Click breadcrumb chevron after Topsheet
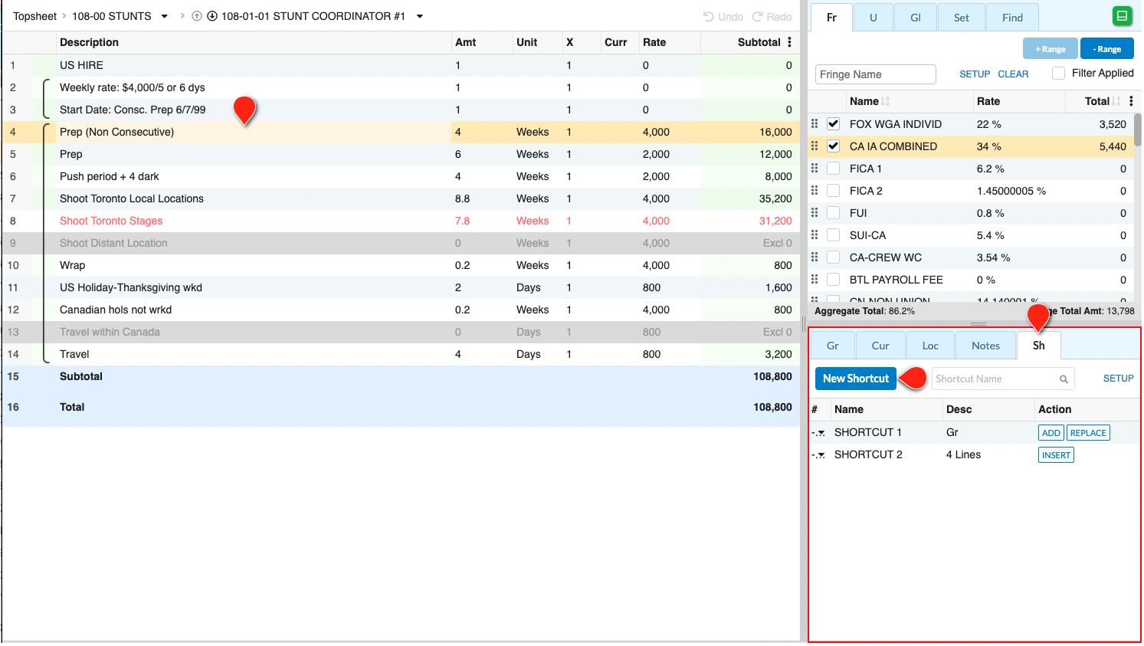Viewport: 1144px width, 646px height. [64, 16]
